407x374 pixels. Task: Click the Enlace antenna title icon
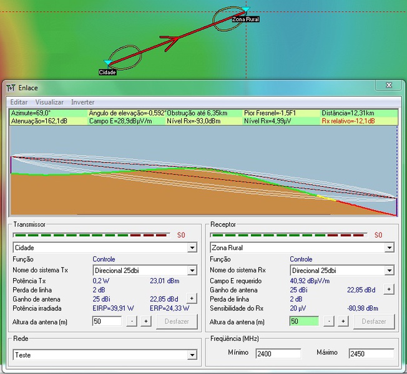(x=11, y=88)
